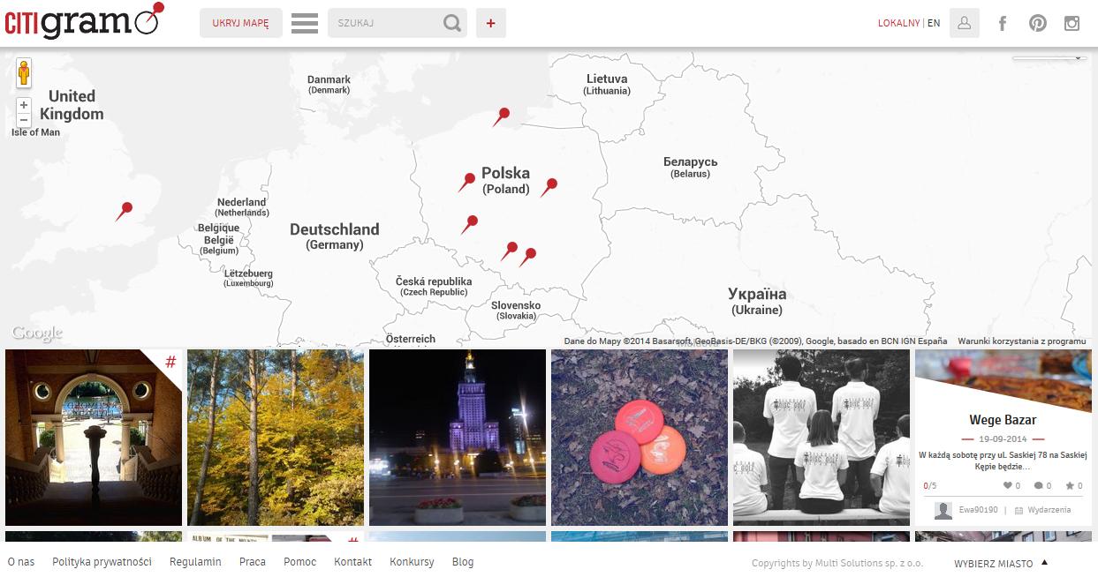
Task: Click the Wege Bazar description text
Action: point(1003,461)
